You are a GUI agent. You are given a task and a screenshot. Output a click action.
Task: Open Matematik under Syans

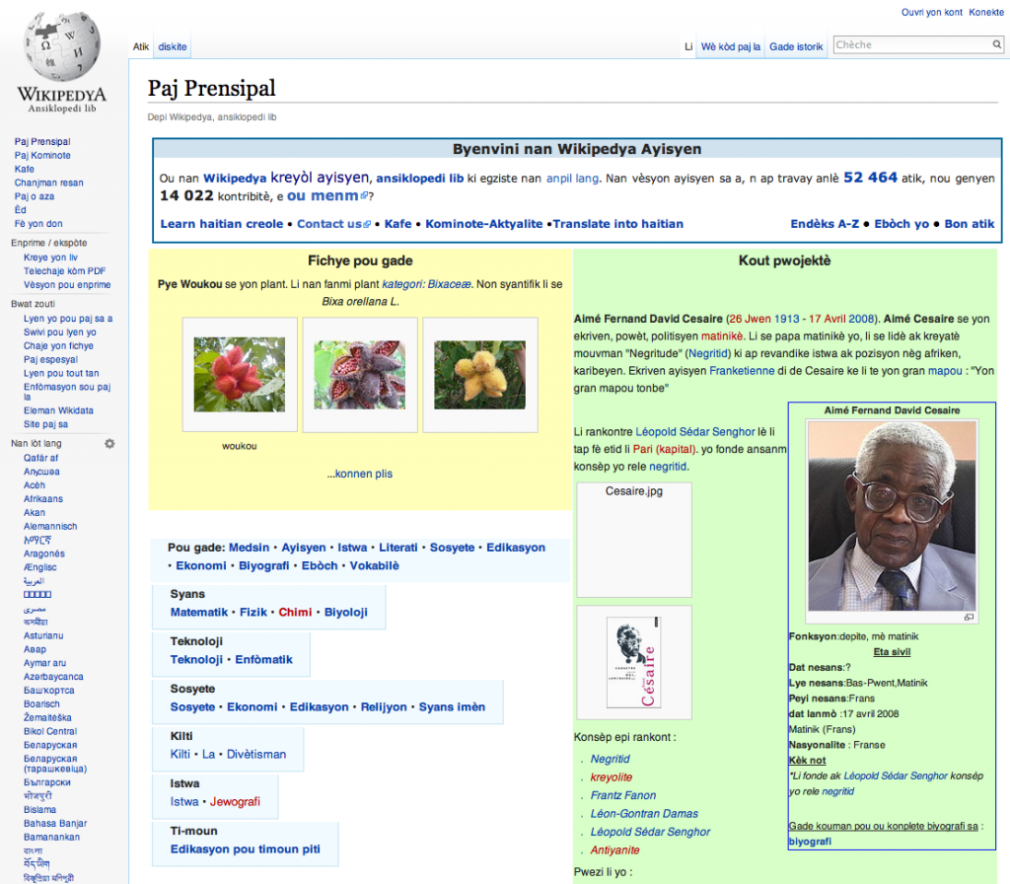coord(199,612)
